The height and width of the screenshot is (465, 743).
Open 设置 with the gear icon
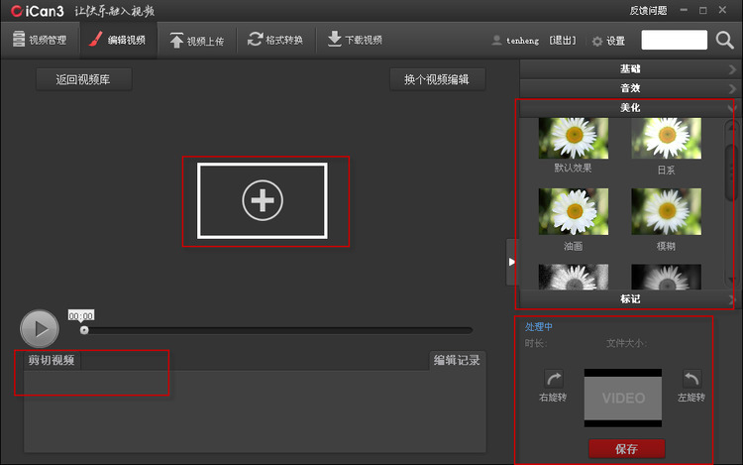click(x=597, y=42)
